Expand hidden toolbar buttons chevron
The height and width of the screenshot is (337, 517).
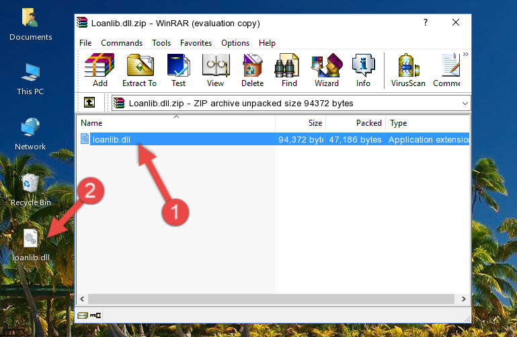click(x=465, y=54)
